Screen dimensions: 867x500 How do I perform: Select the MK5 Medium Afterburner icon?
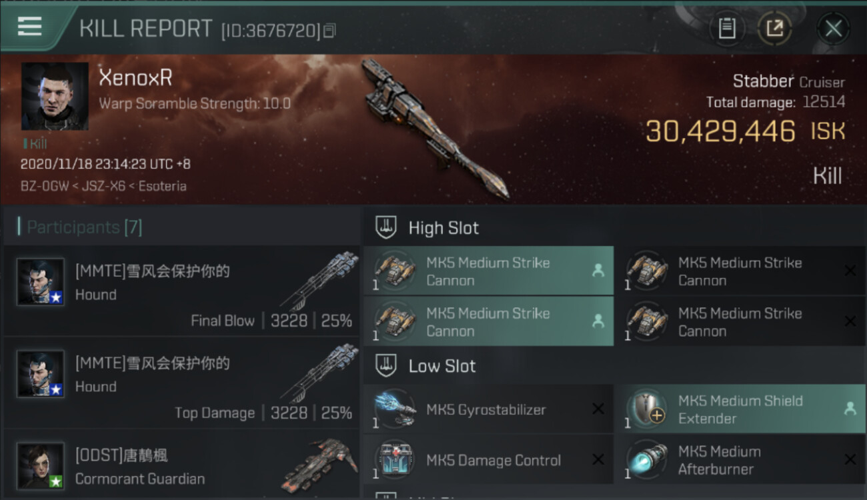point(647,460)
